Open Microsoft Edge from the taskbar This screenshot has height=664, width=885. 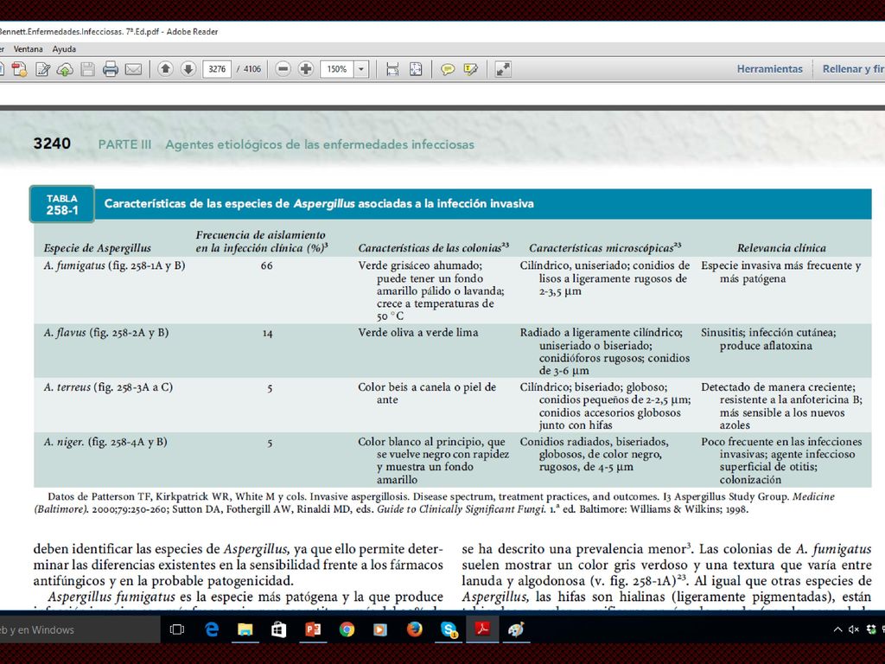tap(212, 629)
